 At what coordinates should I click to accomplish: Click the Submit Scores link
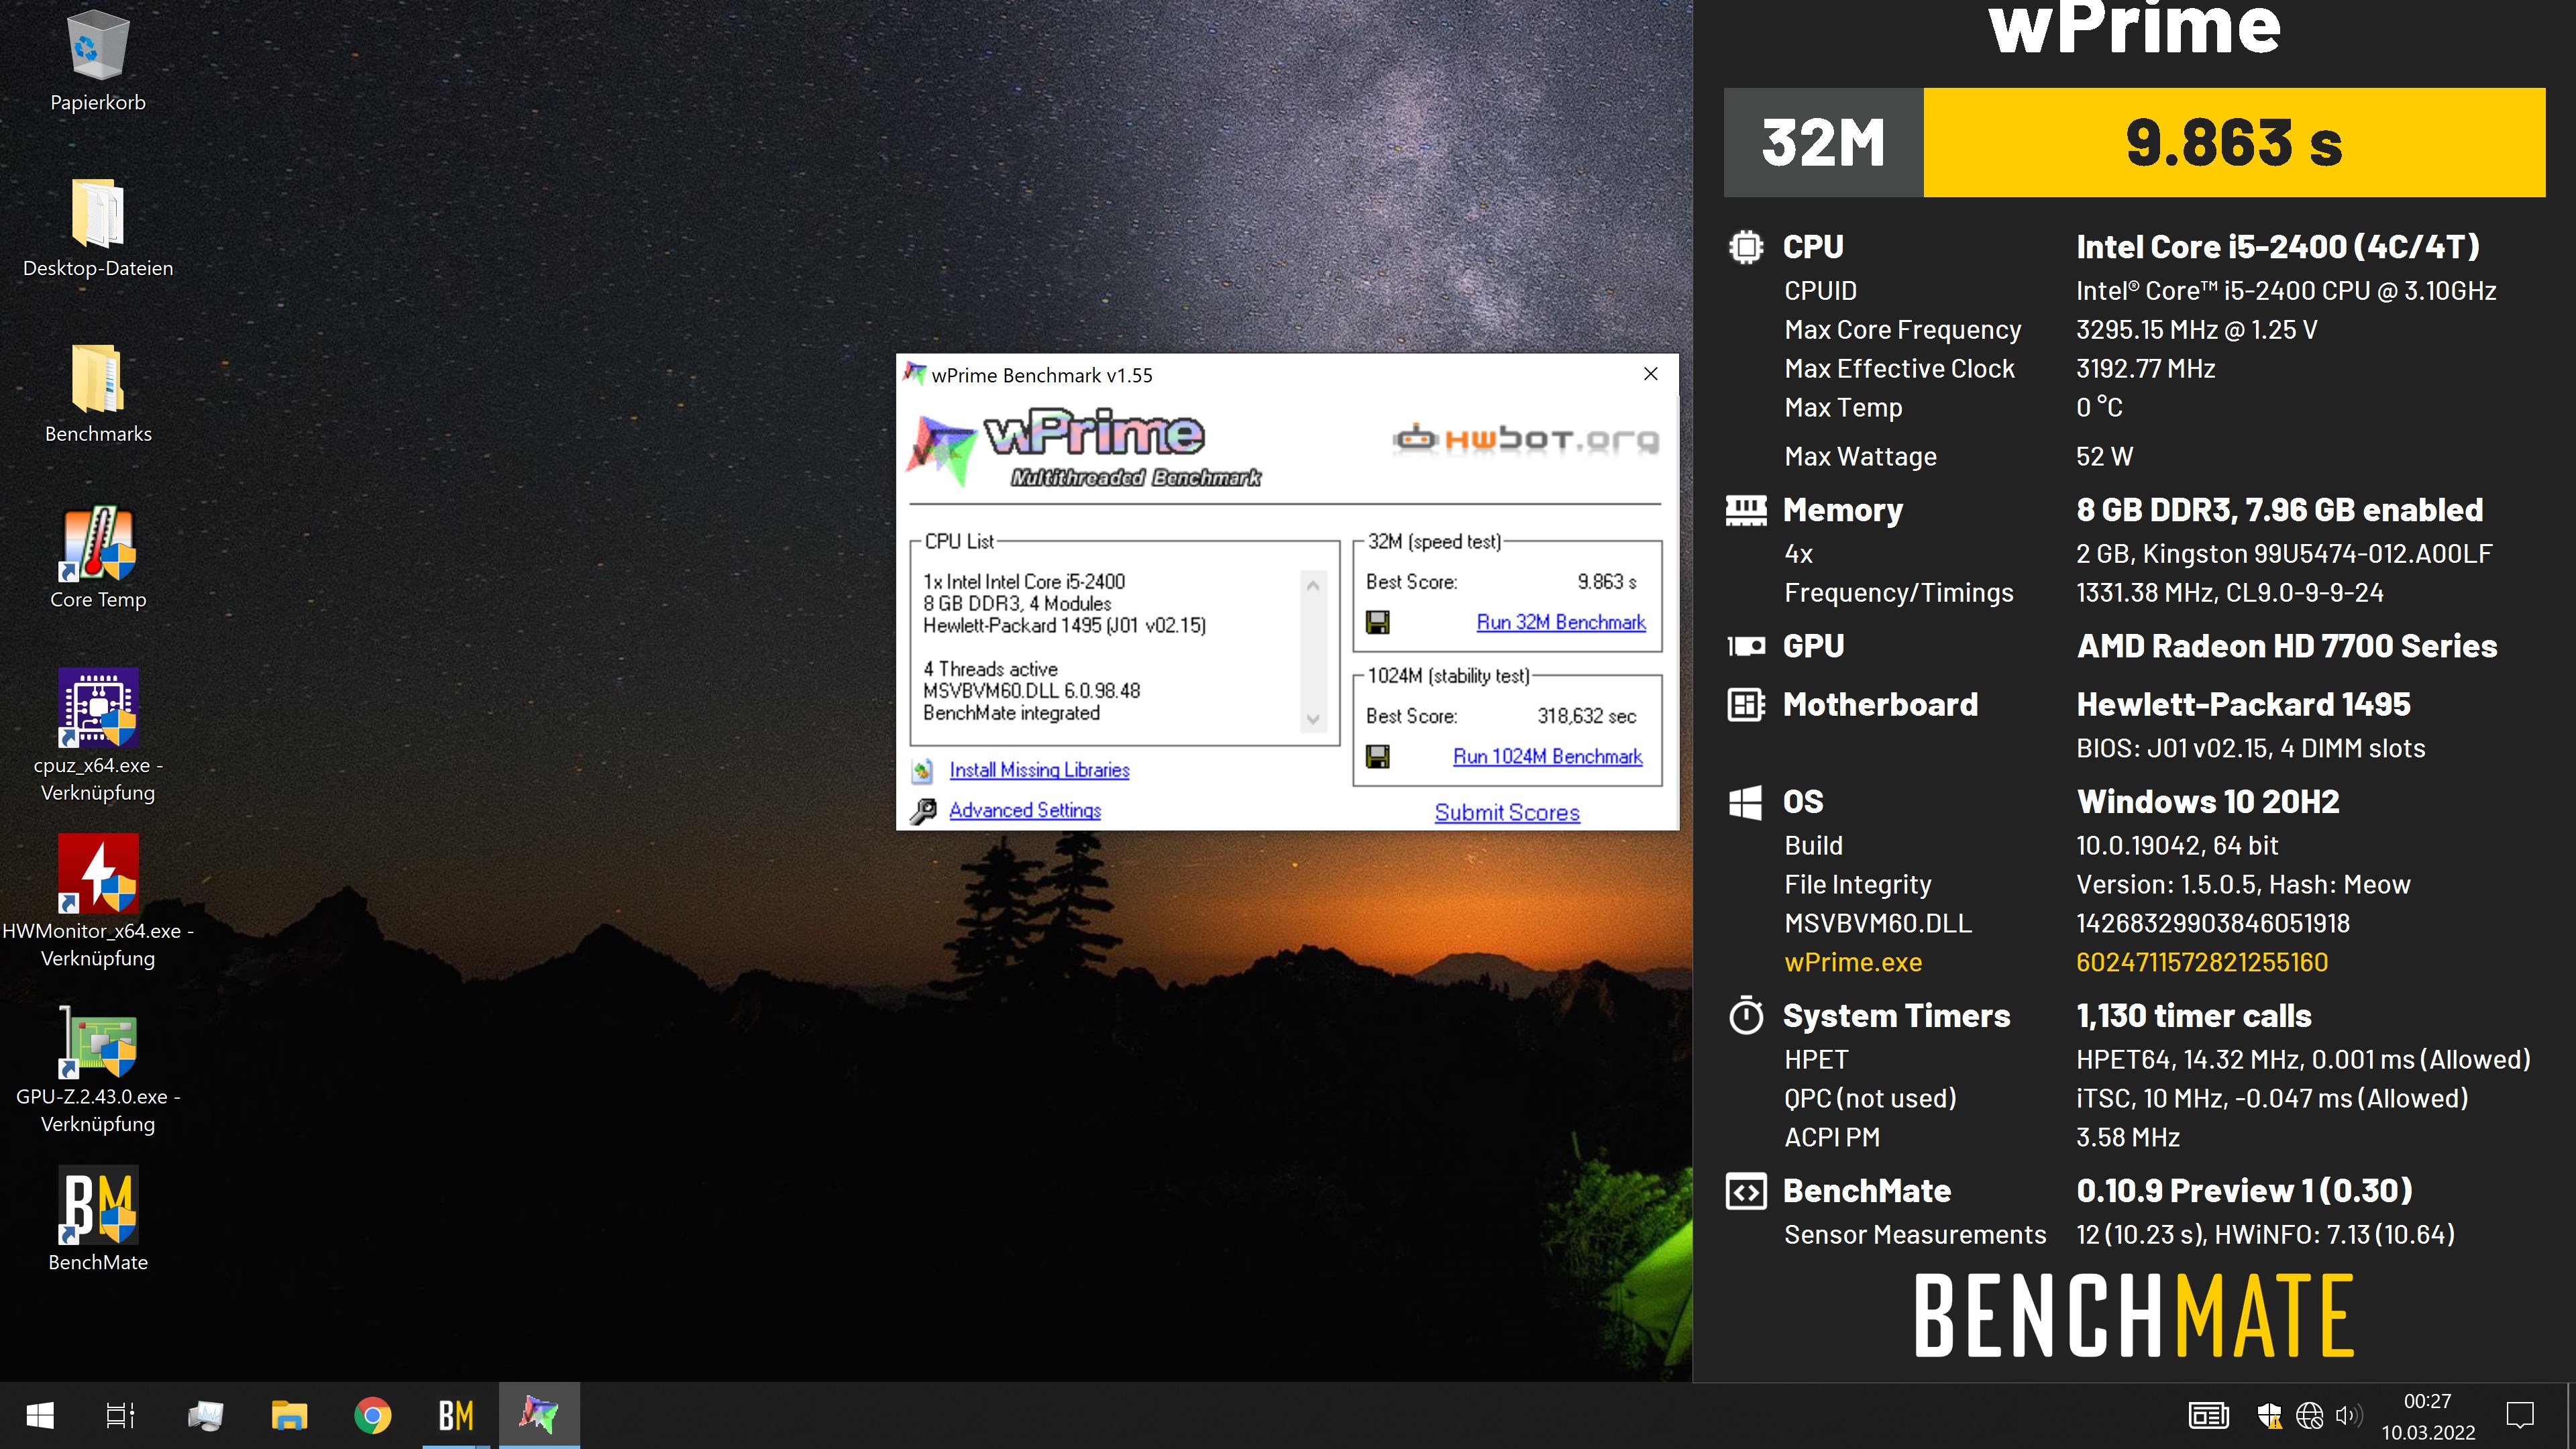point(1507,813)
